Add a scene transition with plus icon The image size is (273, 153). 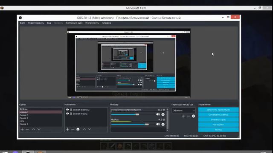[x=183, y=116]
